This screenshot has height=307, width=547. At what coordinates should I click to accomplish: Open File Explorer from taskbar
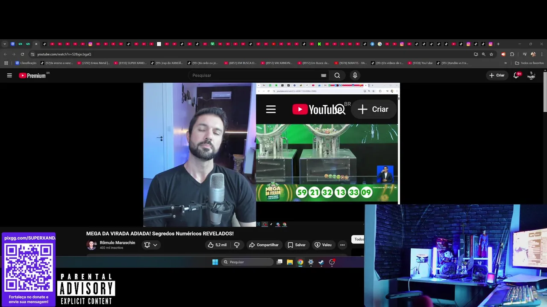[x=290, y=262]
